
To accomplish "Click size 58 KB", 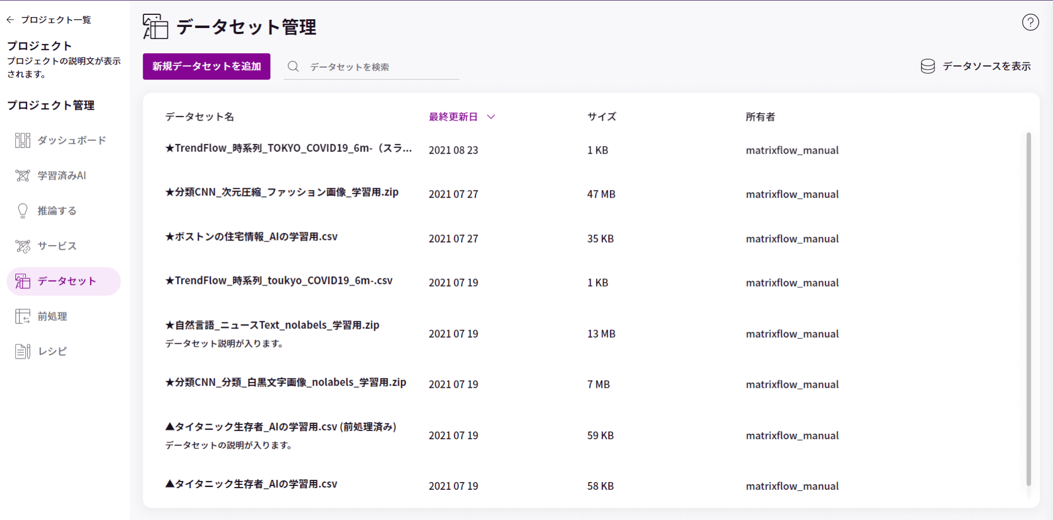I will [600, 486].
